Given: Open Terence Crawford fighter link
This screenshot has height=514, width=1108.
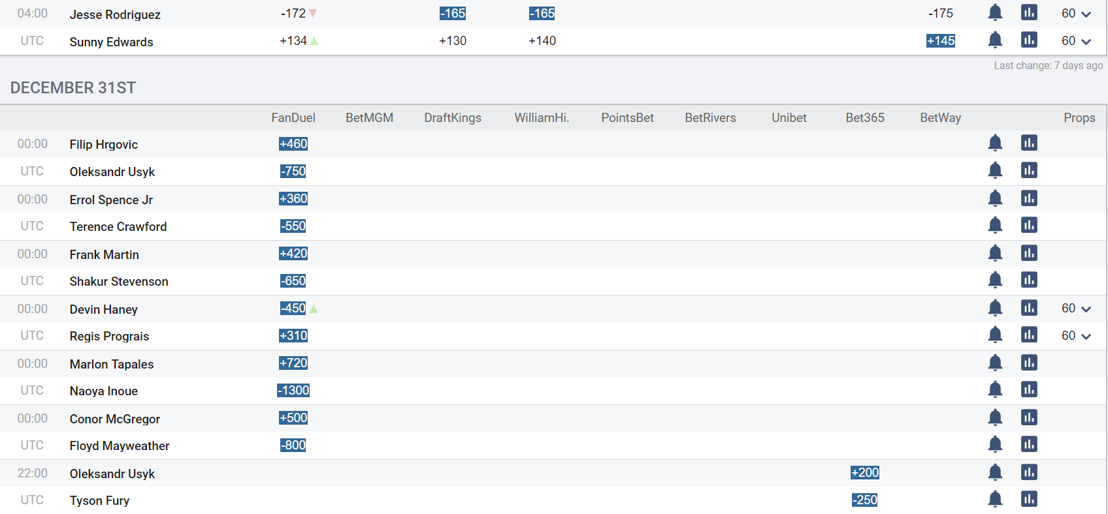Looking at the screenshot, I should click(x=118, y=226).
